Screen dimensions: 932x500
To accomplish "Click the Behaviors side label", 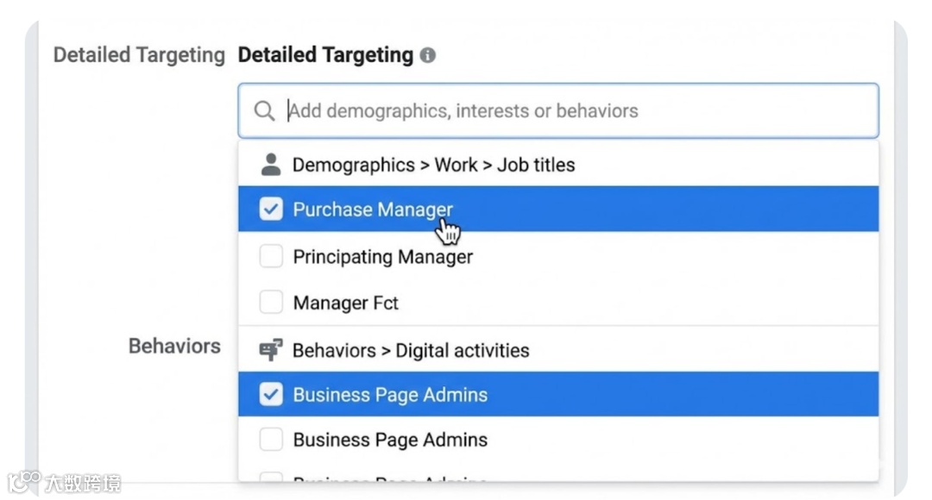I will click(x=174, y=346).
